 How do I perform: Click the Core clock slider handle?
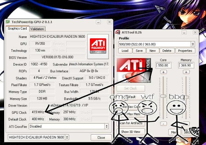[163, 96]
